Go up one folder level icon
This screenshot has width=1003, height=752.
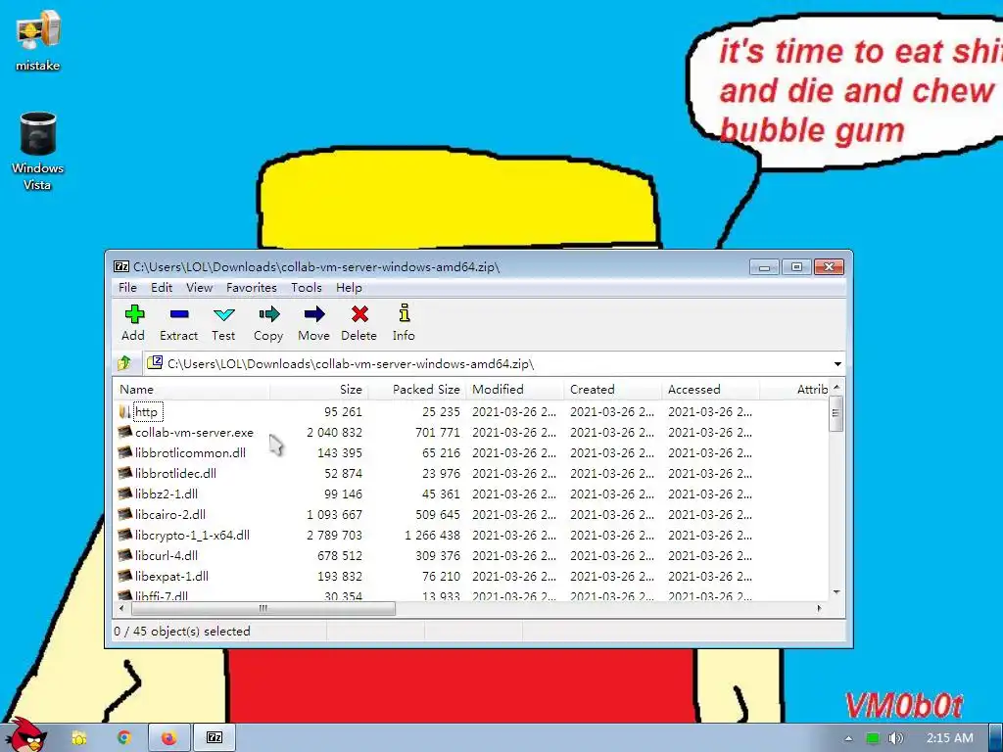coord(124,363)
